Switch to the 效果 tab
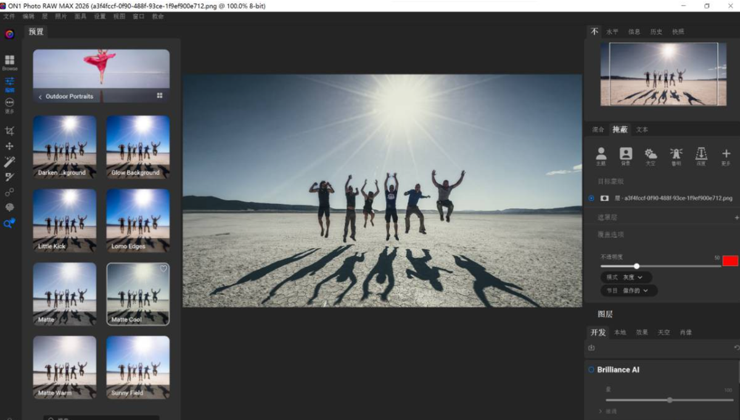The height and width of the screenshot is (420, 740). (642, 332)
